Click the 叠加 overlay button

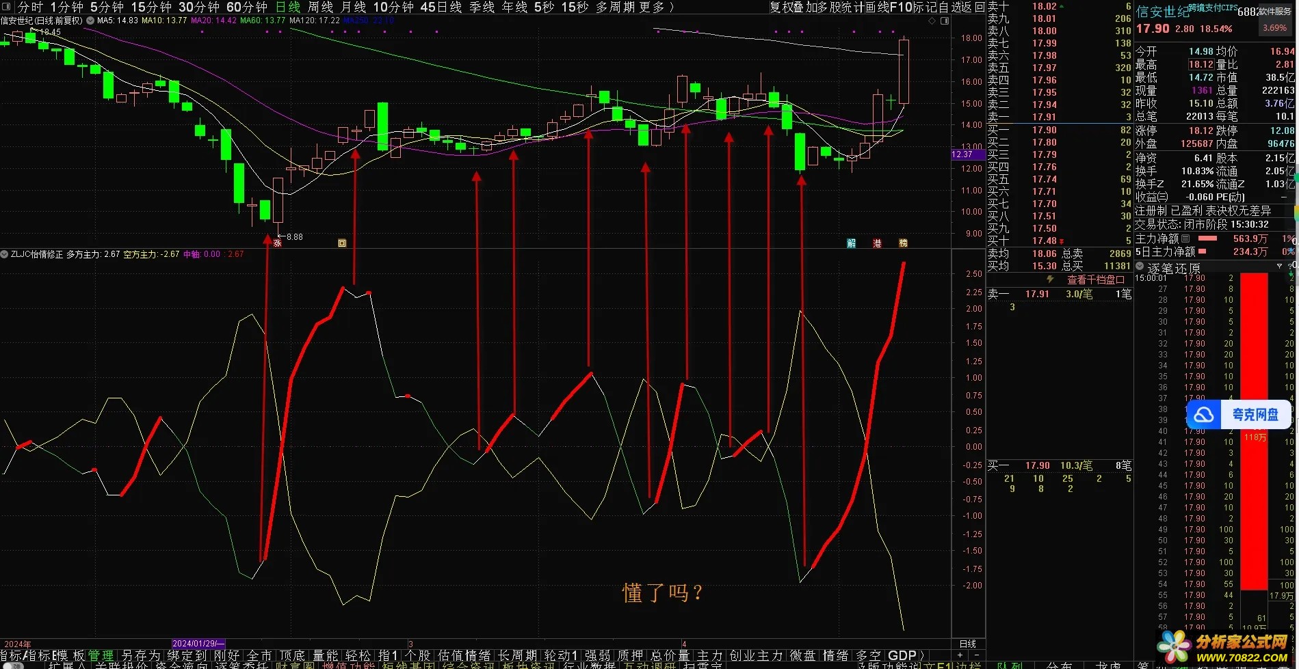[805, 7]
